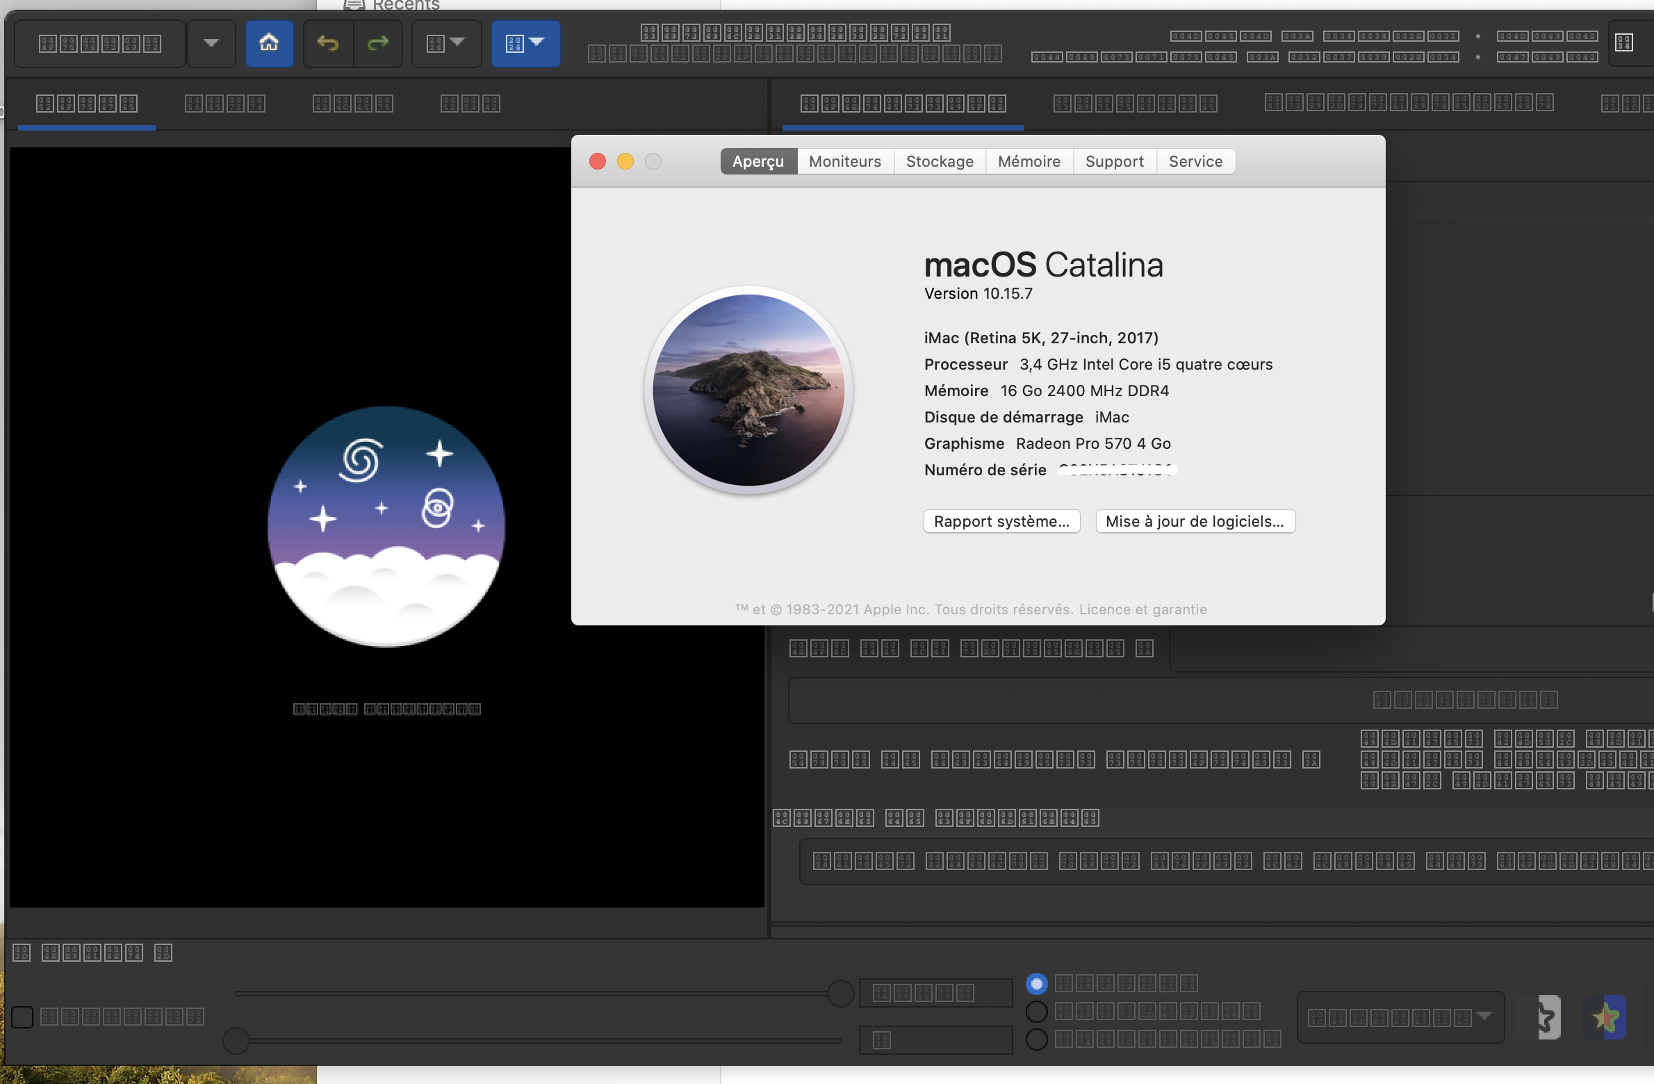Click the blue home icon button

click(269, 44)
